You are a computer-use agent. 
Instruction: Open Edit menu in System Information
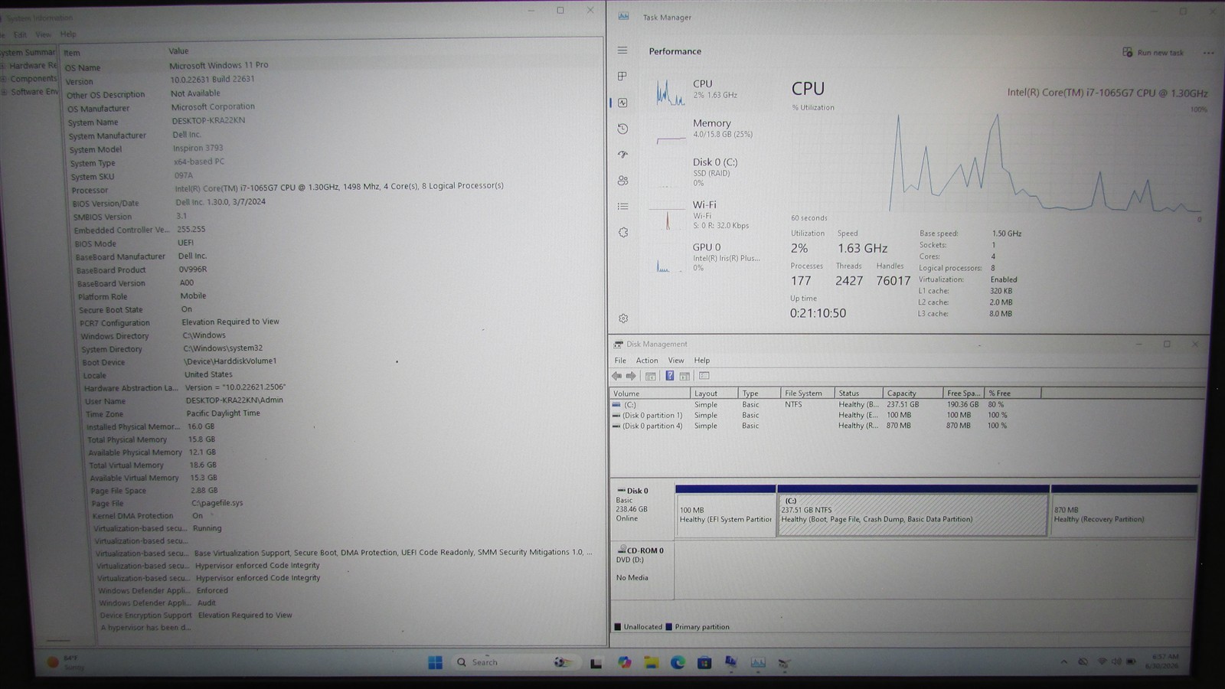pos(20,34)
